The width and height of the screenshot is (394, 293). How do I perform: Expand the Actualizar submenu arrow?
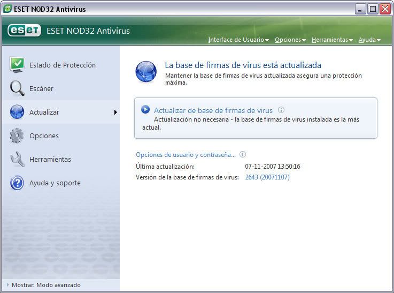pyautogui.click(x=115, y=112)
